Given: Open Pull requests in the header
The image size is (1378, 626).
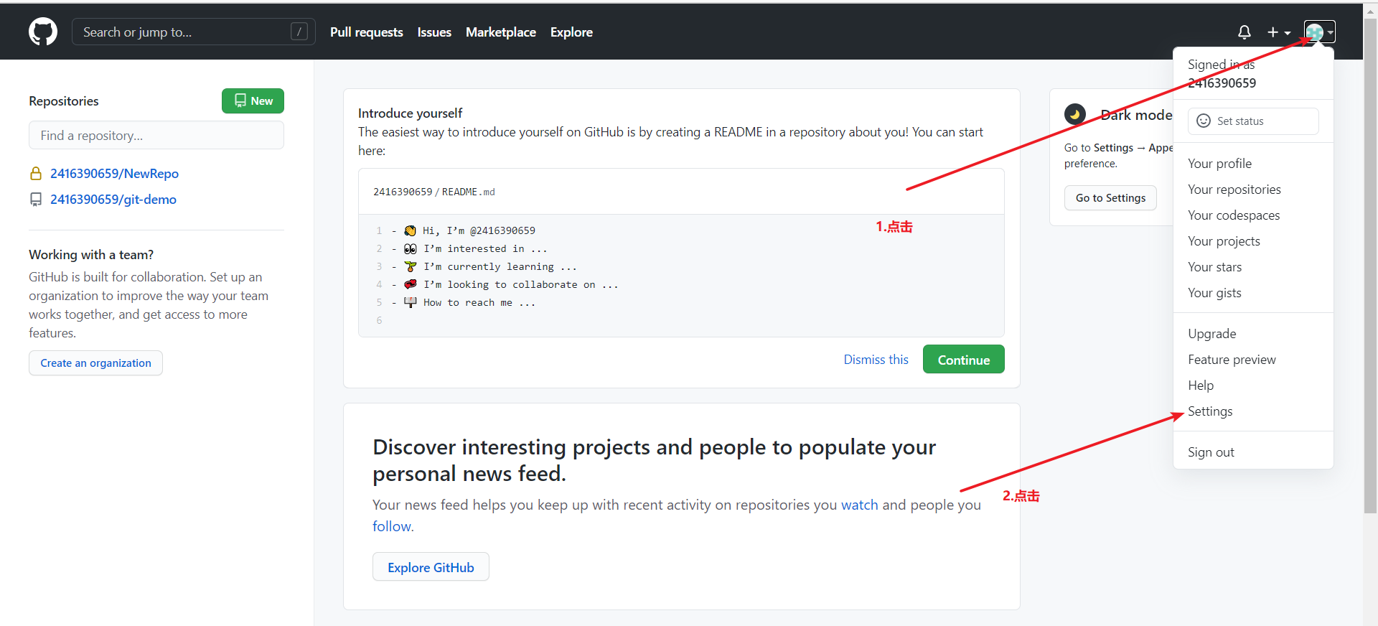Looking at the screenshot, I should click(x=367, y=32).
